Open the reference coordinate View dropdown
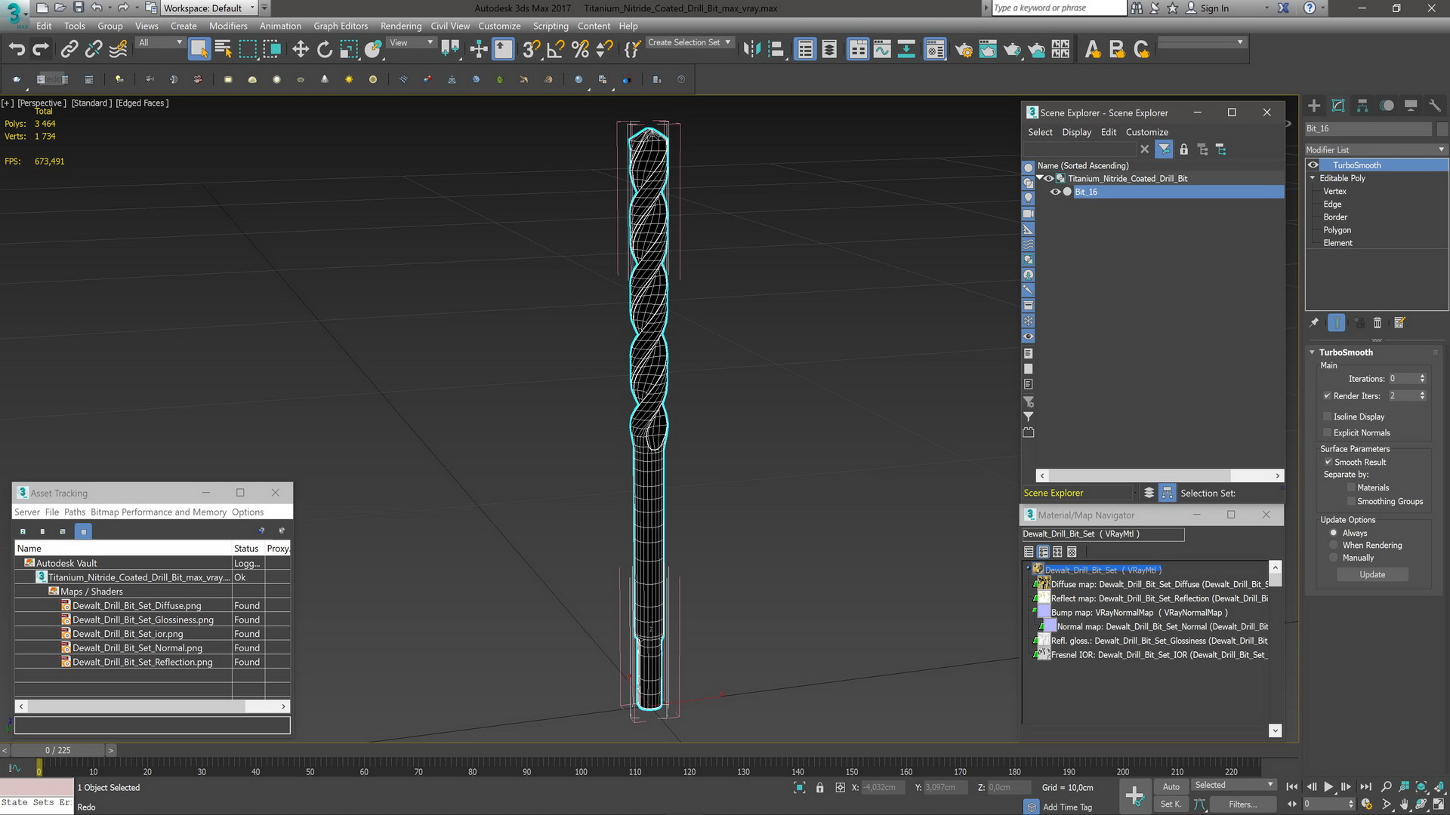 pos(412,43)
